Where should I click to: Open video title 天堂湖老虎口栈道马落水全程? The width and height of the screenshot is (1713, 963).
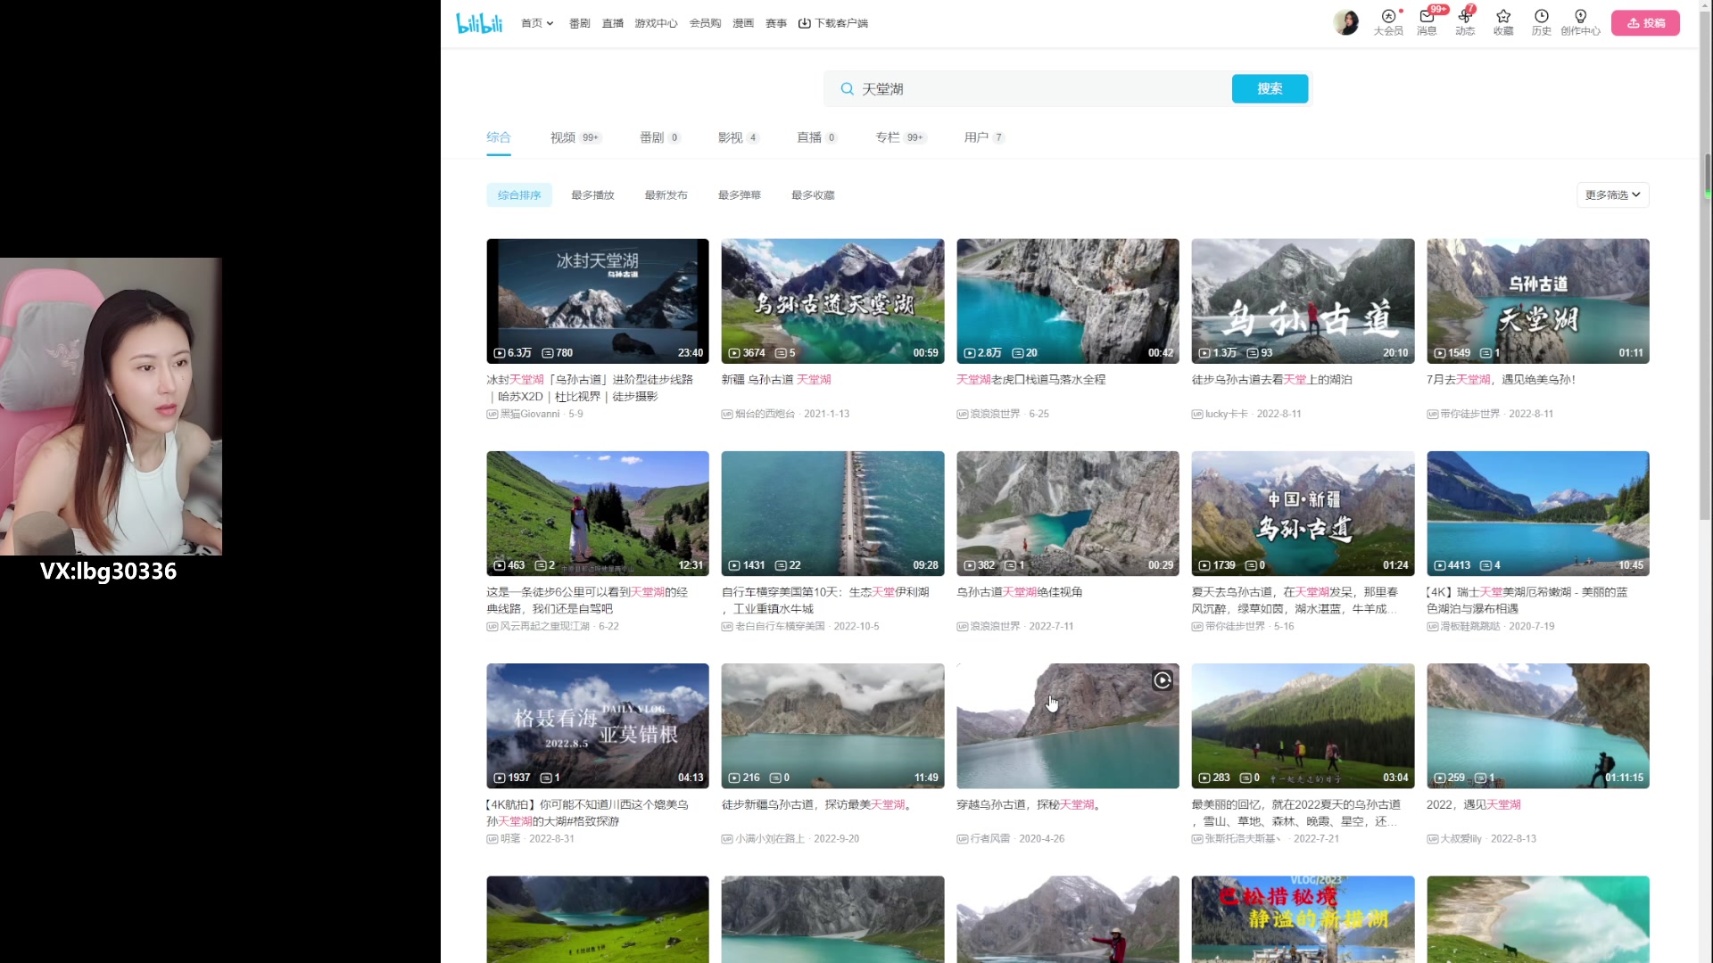coord(1030,380)
